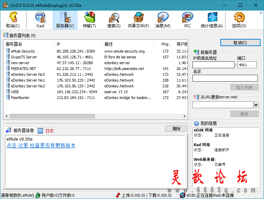Click the new server plus icon
264x199 pixels.
(x=196, y=52)
